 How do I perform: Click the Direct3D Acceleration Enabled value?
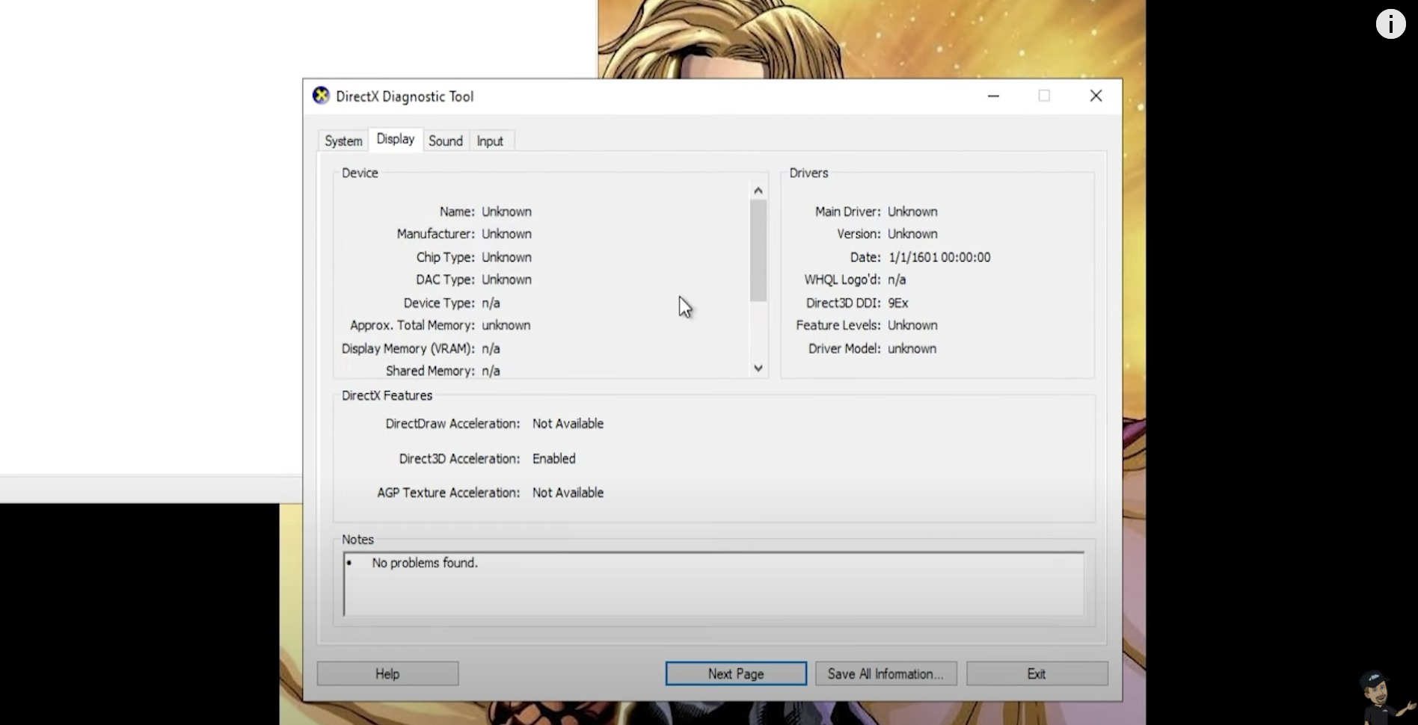553,458
